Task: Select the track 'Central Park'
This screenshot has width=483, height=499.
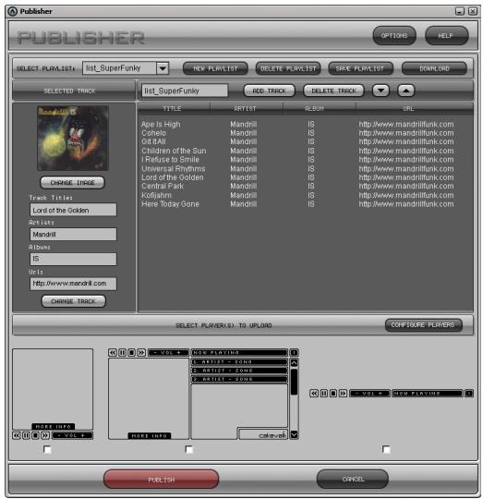Action: (163, 186)
